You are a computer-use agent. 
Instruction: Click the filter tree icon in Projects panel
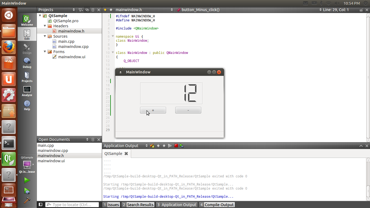coord(81,10)
